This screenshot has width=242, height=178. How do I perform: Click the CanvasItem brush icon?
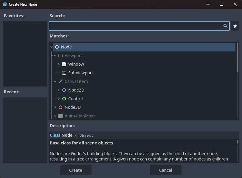[x=61, y=81]
